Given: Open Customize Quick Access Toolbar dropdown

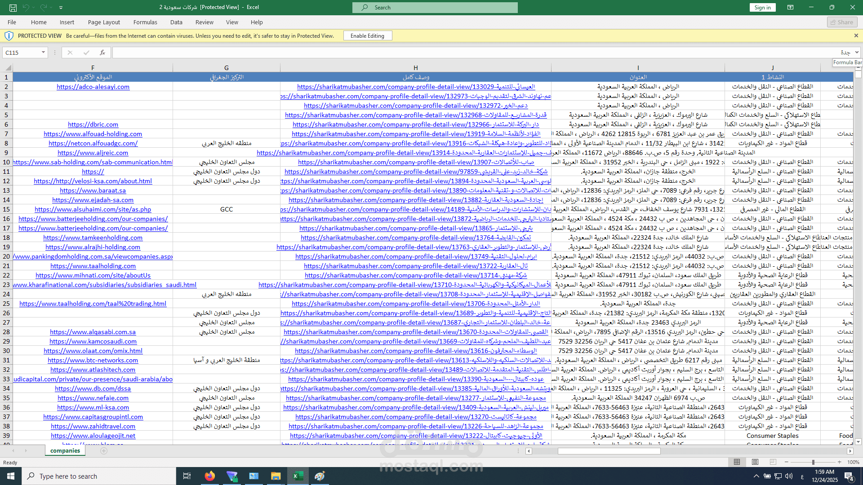Looking at the screenshot, I should click(61, 8).
